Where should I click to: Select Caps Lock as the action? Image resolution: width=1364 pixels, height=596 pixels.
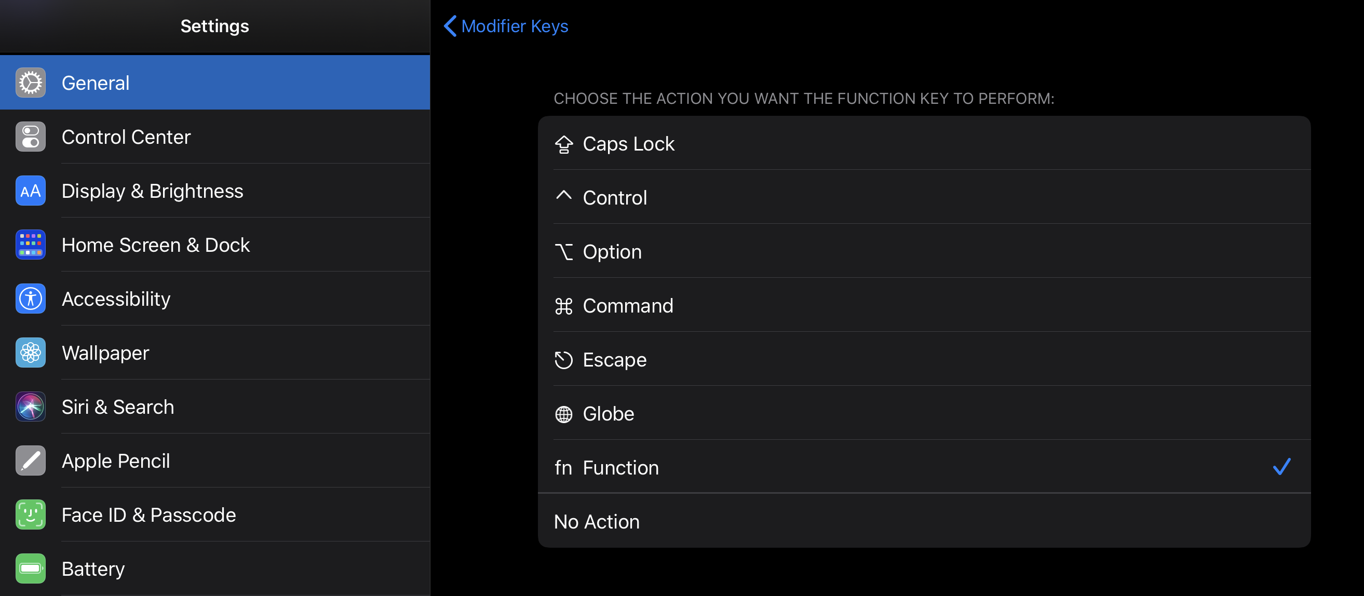coord(628,144)
